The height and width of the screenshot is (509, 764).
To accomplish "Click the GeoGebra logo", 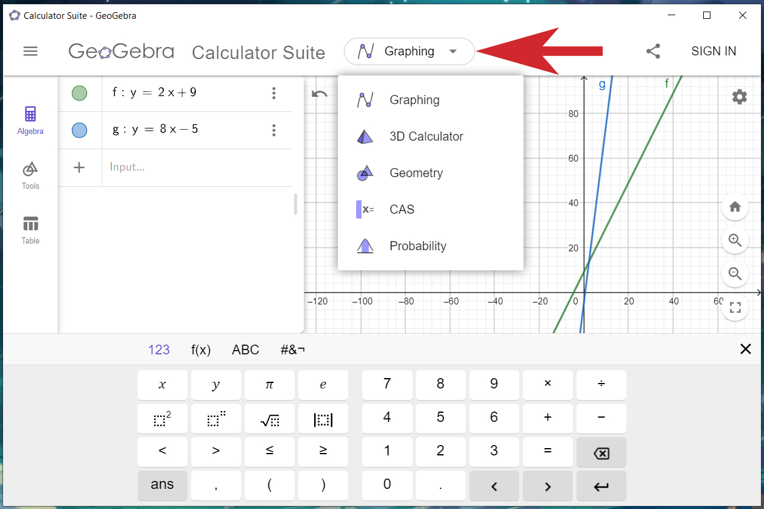I will 121,51.
